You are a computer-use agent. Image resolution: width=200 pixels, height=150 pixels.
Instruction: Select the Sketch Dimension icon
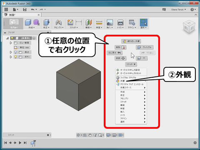pyautogui.click(x=79, y=22)
